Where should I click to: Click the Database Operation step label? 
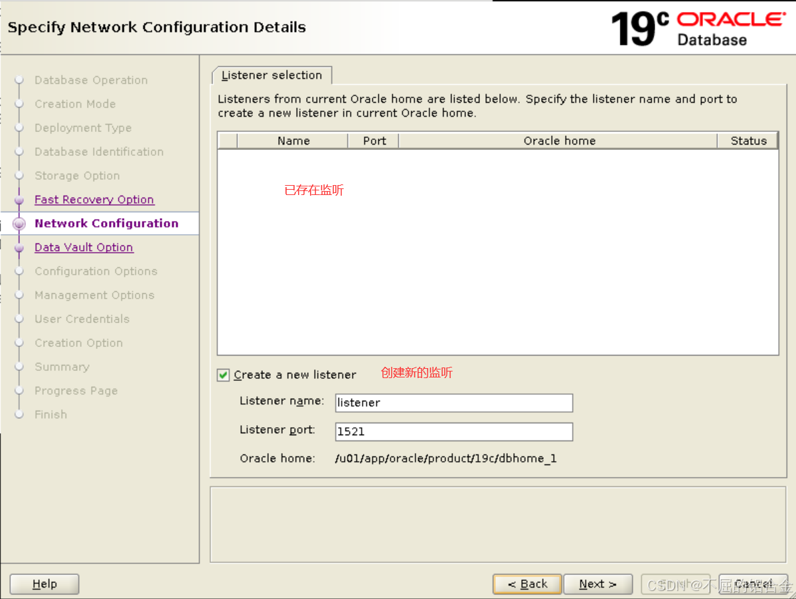click(91, 80)
